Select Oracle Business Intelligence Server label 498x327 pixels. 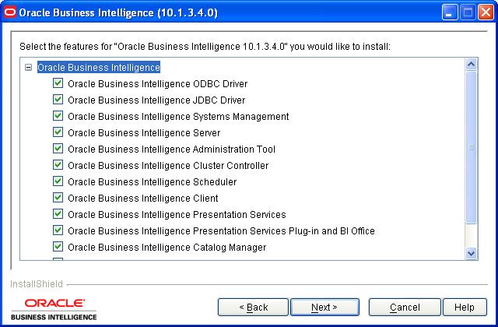(144, 133)
